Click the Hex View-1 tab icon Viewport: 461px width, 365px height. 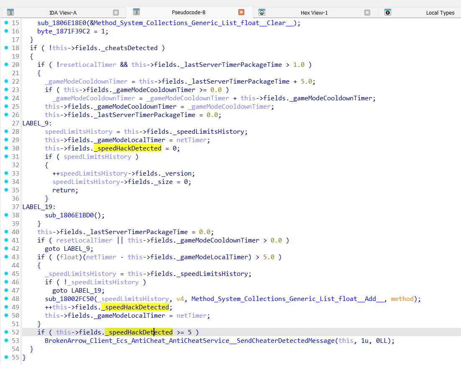tap(262, 13)
